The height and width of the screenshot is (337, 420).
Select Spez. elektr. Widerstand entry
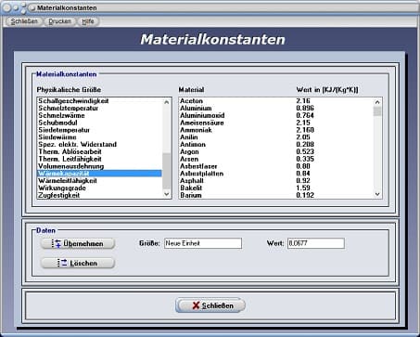[x=99, y=145]
